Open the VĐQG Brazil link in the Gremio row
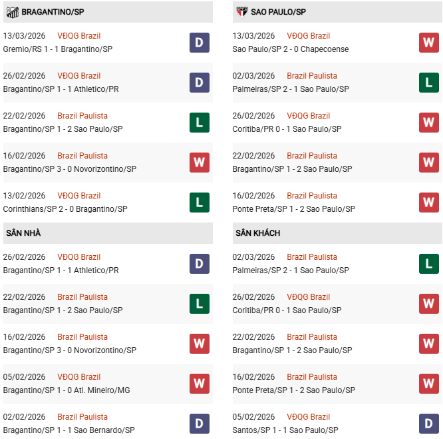 pyautogui.click(x=79, y=36)
